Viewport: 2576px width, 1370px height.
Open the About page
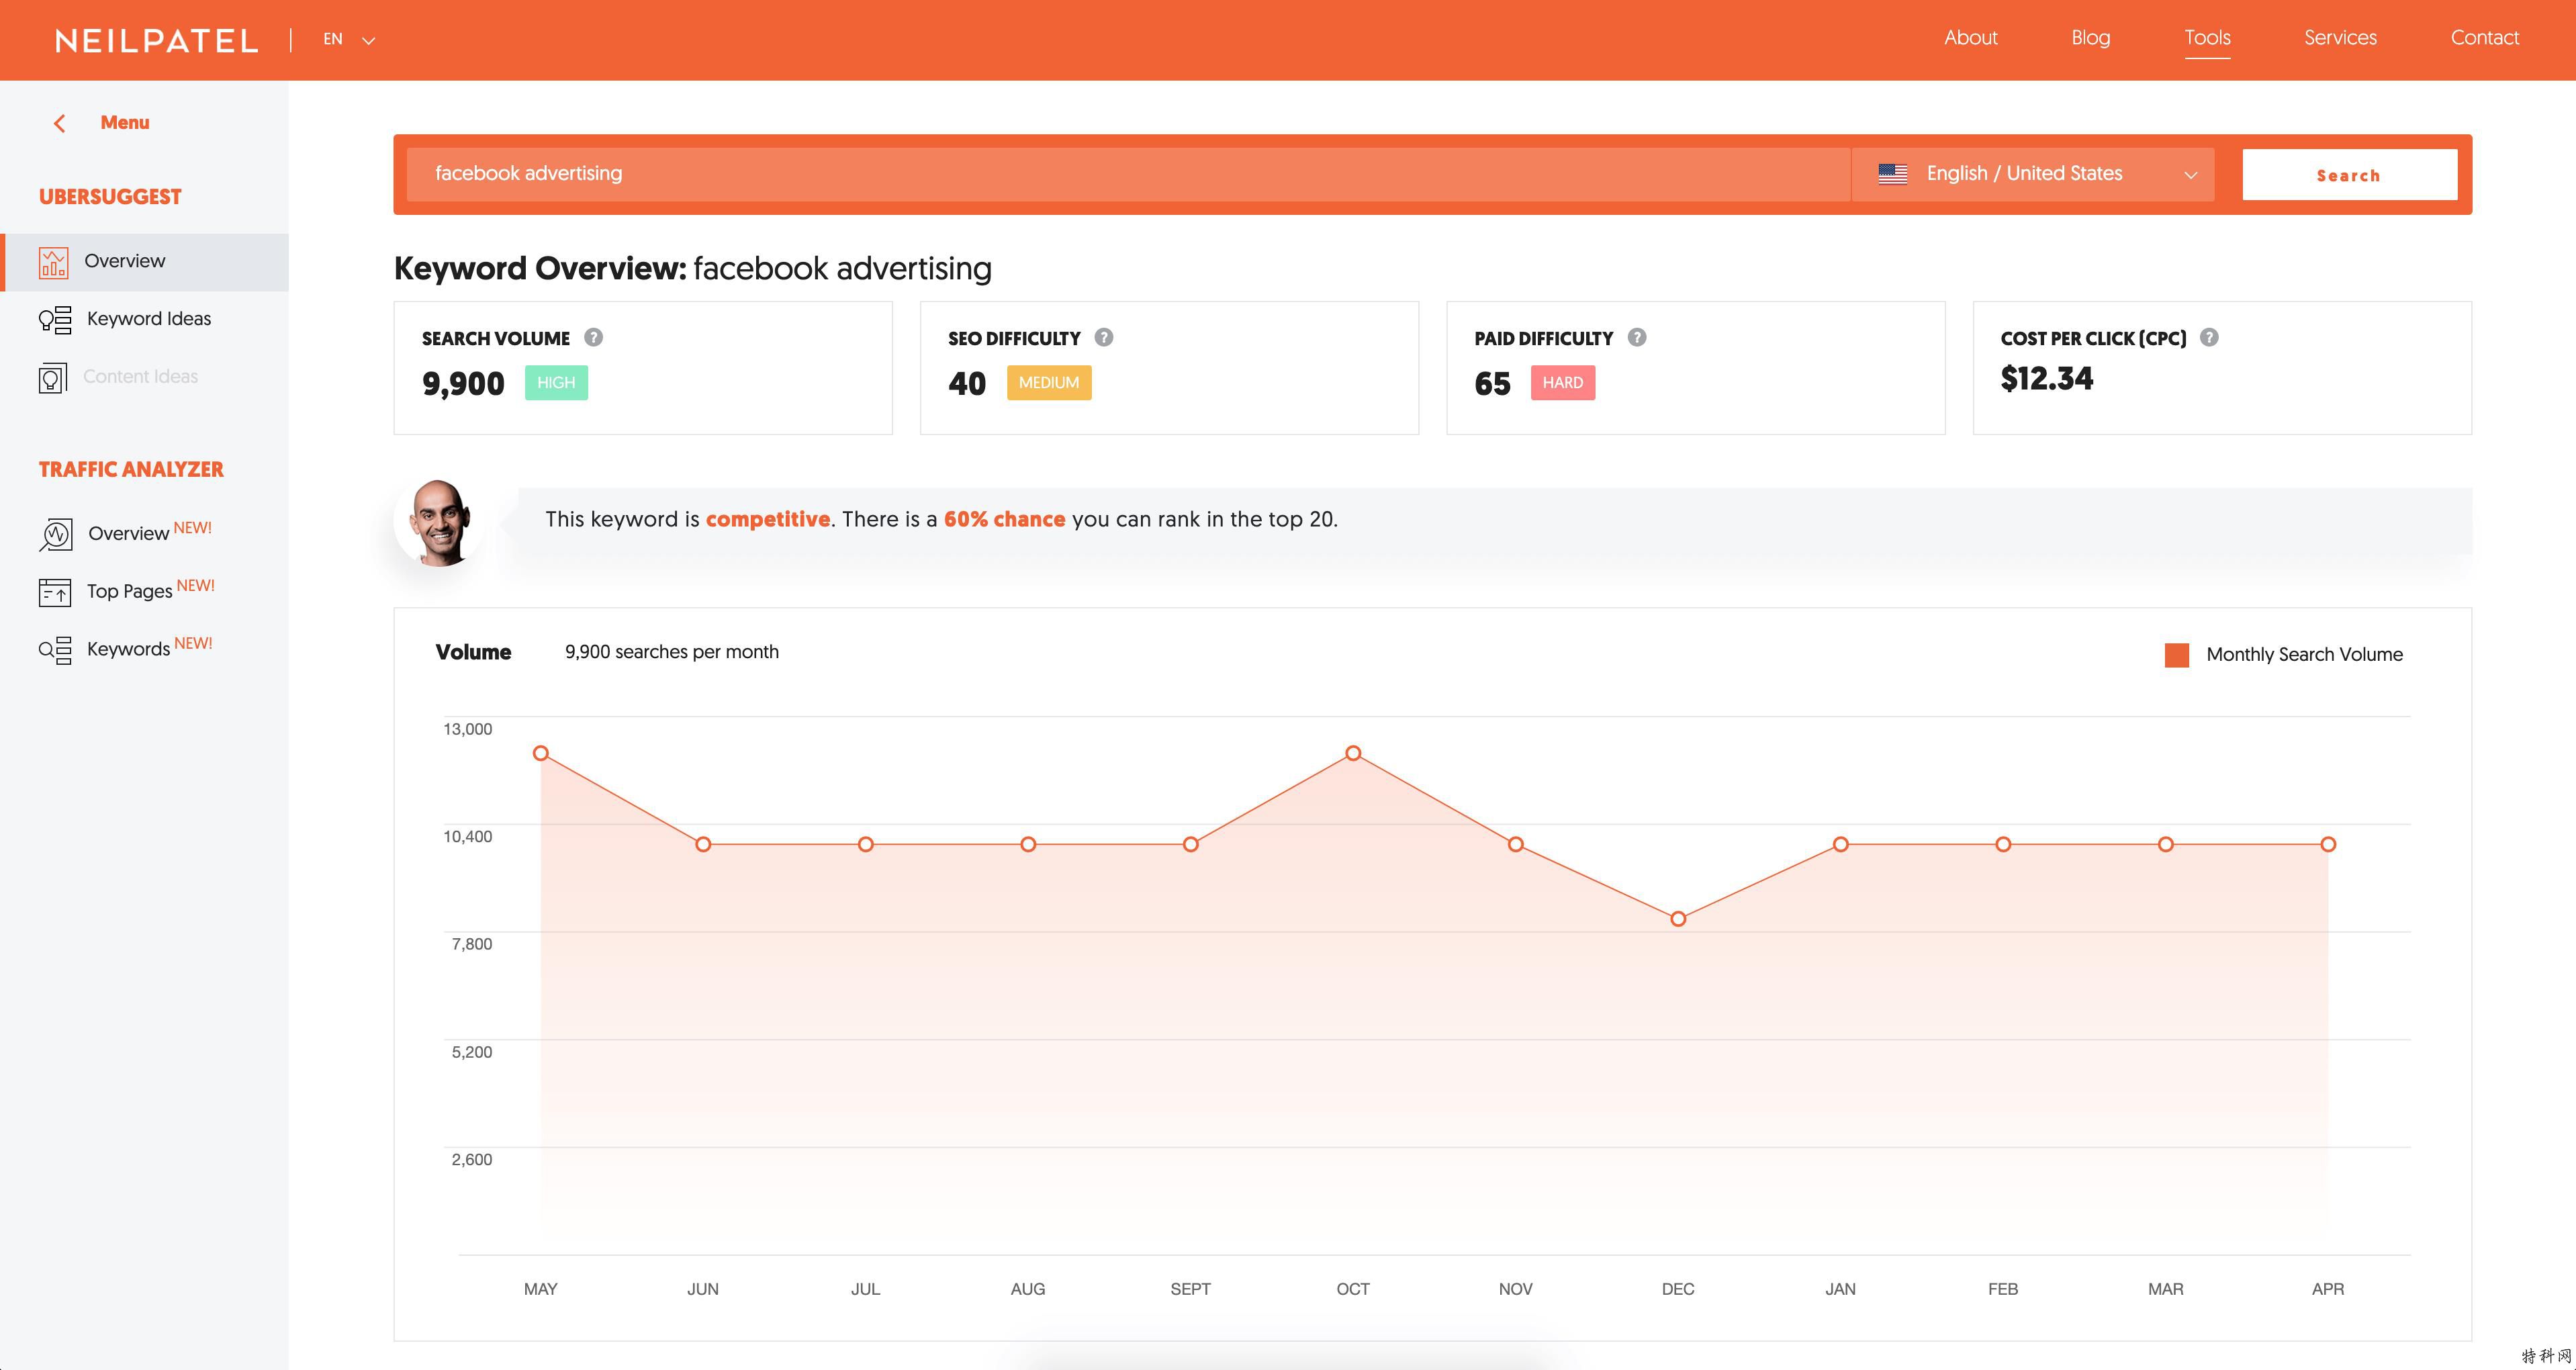(x=1970, y=38)
